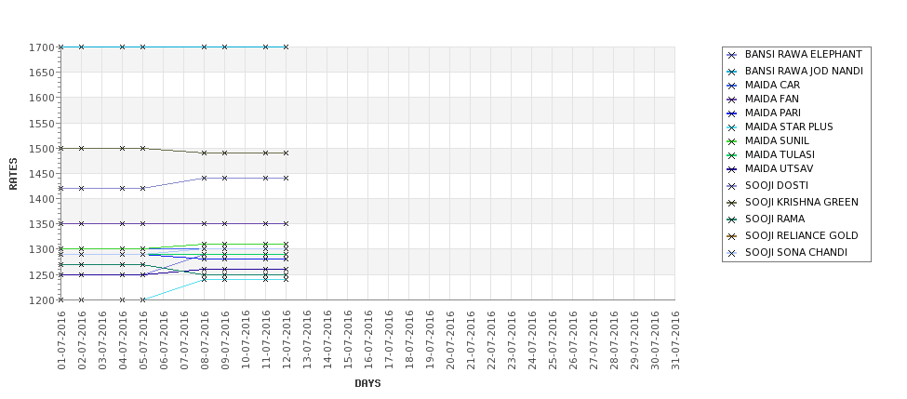Click the 08-07-2016 date label
907x399 pixels.
pyautogui.click(x=204, y=340)
